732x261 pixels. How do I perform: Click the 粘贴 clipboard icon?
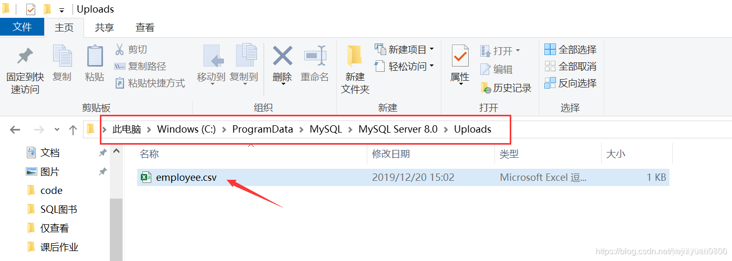[x=95, y=56]
